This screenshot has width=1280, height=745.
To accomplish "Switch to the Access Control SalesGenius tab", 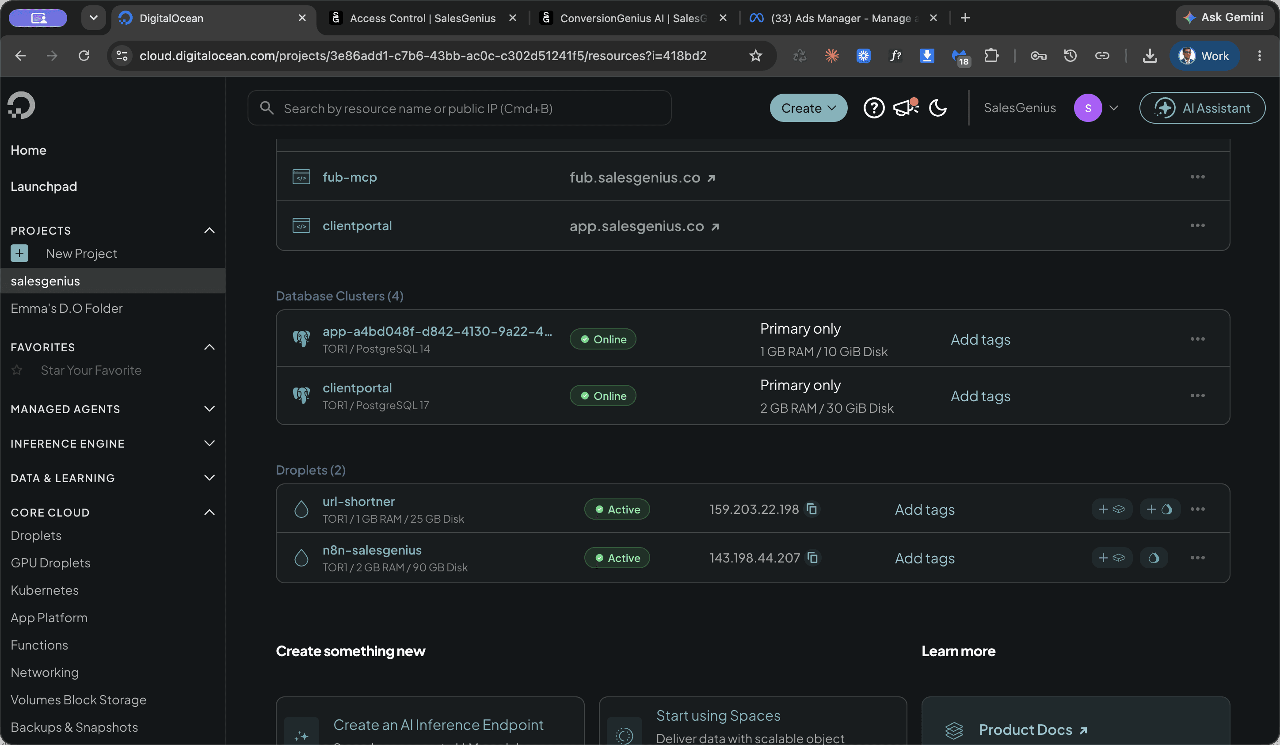I will click(x=423, y=18).
